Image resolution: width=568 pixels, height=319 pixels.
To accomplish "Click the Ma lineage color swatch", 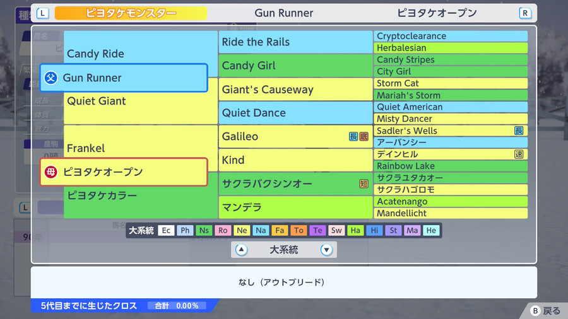I will [x=412, y=230].
